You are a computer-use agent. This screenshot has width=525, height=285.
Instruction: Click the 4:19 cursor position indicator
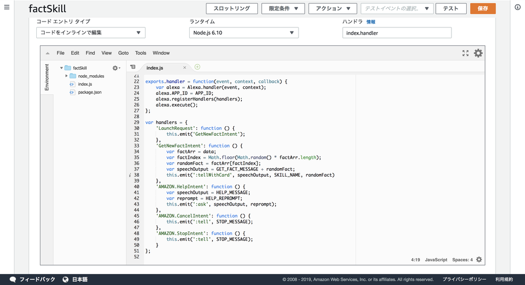click(416, 260)
